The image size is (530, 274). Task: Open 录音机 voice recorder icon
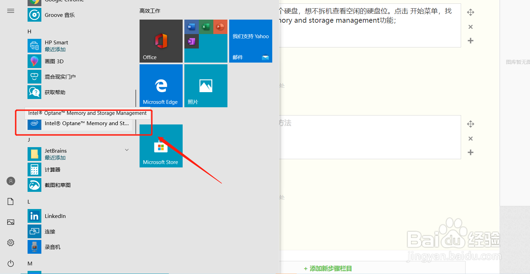point(34,247)
